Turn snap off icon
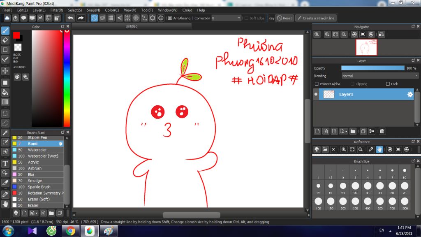 click(94, 18)
